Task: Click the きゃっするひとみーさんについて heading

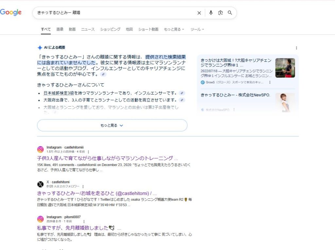Action: [71, 85]
